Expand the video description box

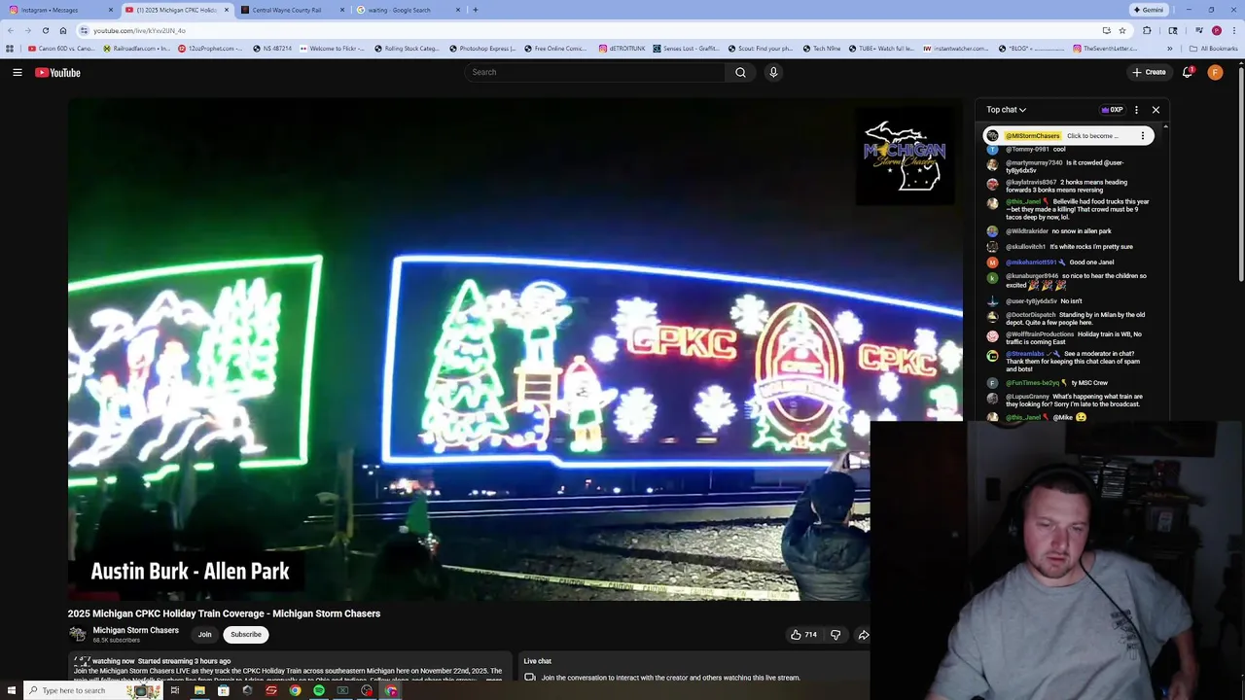(290, 667)
